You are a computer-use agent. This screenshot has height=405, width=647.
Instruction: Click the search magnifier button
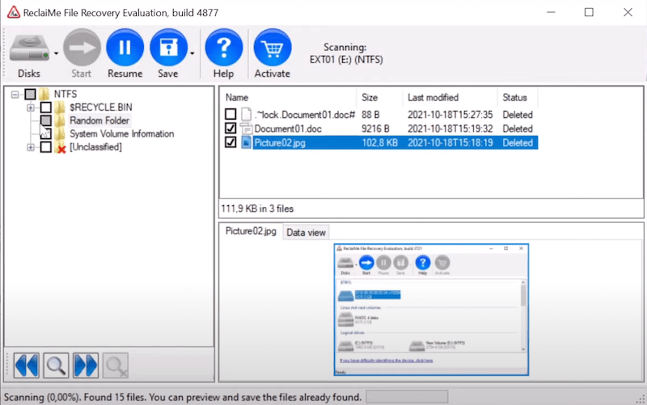[x=56, y=365]
